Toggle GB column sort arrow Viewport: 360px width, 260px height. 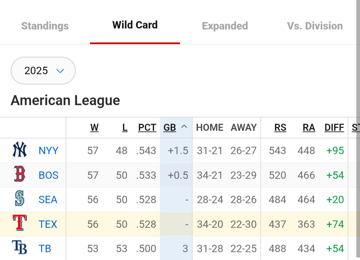[x=184, y=127]
